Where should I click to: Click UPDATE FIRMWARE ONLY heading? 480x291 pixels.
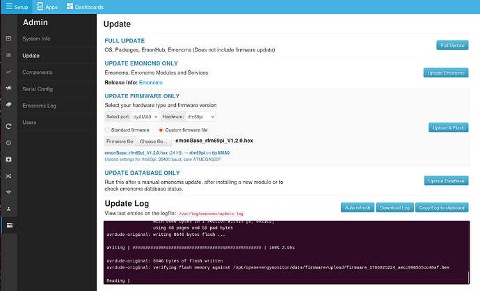tap(142, 96)
